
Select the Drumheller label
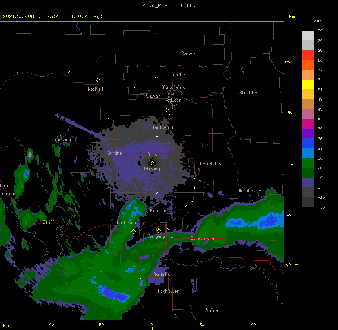250,191
